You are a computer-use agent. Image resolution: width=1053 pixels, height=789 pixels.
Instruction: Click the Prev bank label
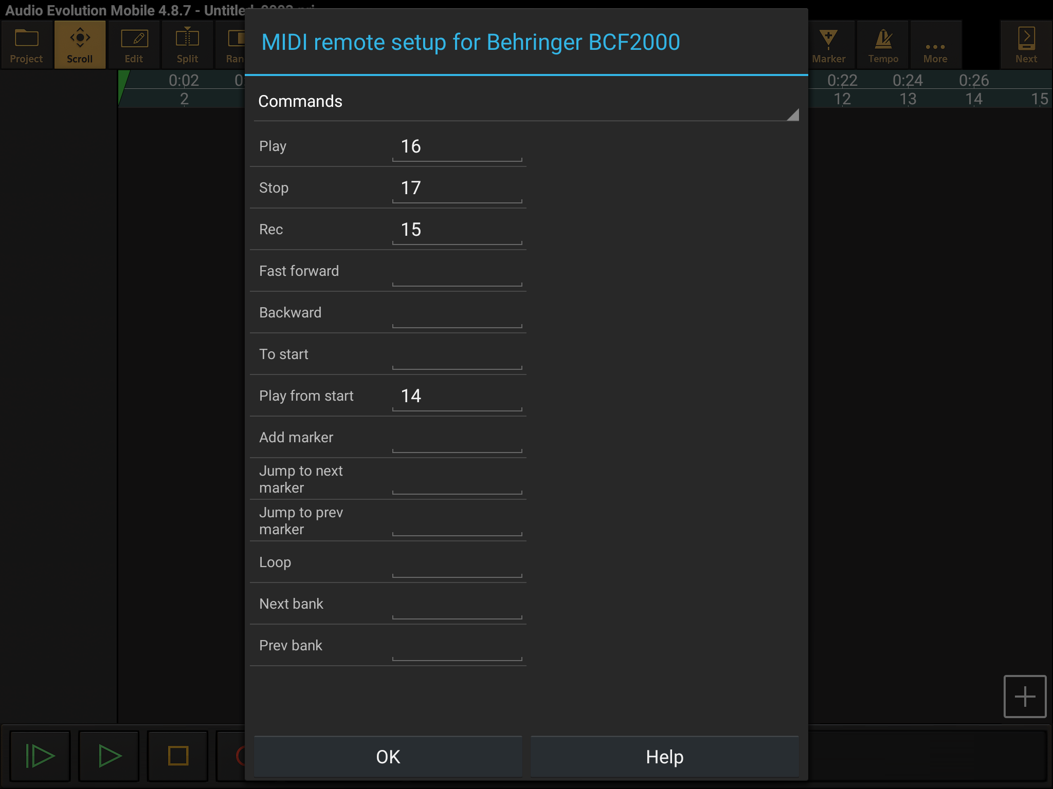tap(291, 646)
